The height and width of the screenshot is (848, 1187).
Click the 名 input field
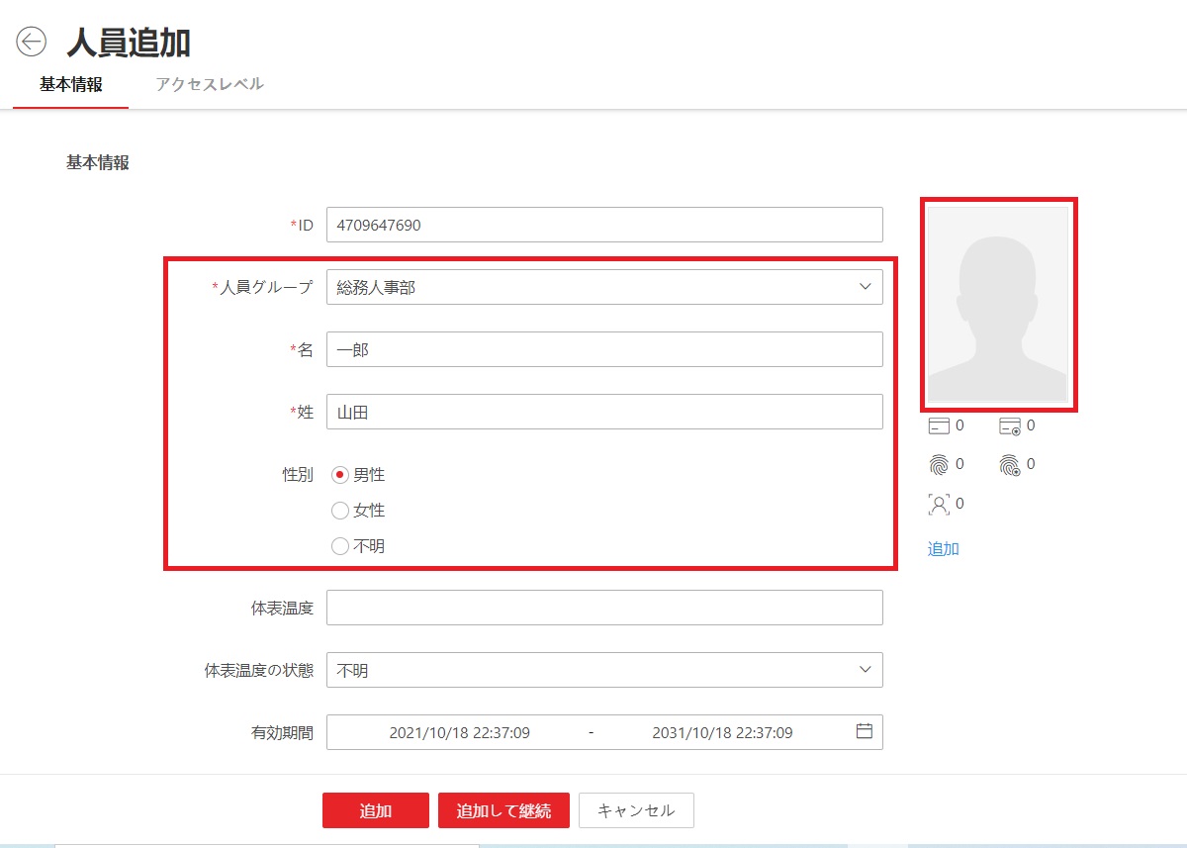604,349
